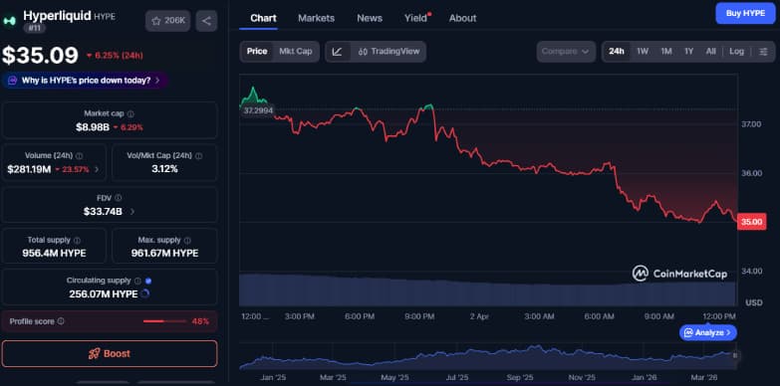
Task: Open the Circulating supply info icon
Action: tap(137, 281)
